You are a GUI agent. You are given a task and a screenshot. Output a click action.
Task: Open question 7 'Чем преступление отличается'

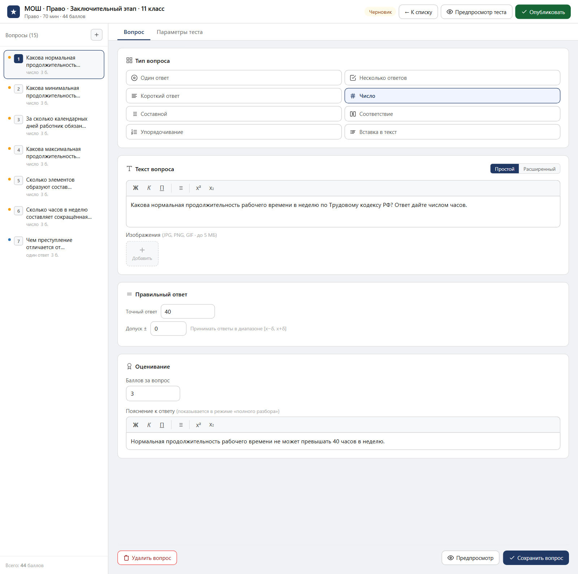[54, 247]
